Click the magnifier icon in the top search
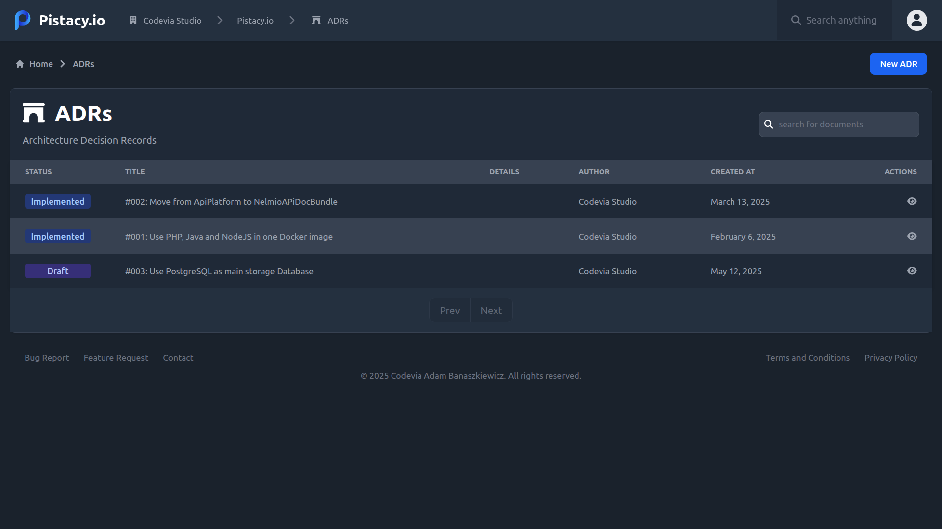Image resolution: width=942 pixels, height=529 pixels. click(796, 20)
